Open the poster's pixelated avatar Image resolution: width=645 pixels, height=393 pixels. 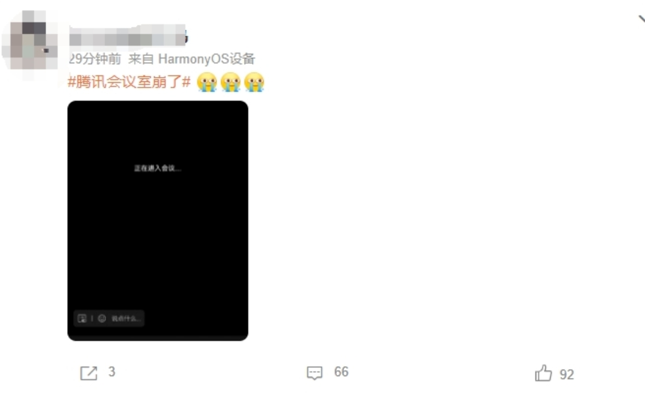point(29,40)
